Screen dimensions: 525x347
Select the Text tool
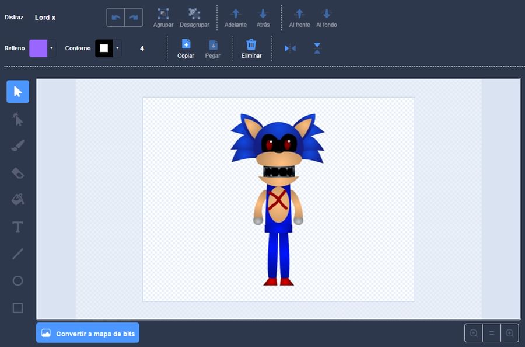[x=17, y=226]
